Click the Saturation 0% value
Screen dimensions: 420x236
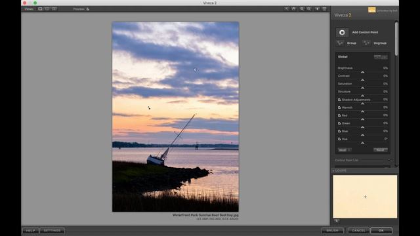coord(385,84)
